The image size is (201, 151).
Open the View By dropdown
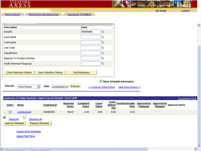pos(29,87)
